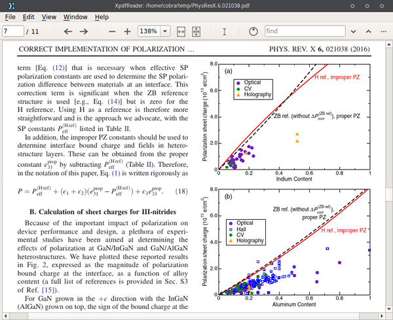The width and height of the screenshot is (393, 320).
Task: Follow the equation (14) link
Action: 114,101
